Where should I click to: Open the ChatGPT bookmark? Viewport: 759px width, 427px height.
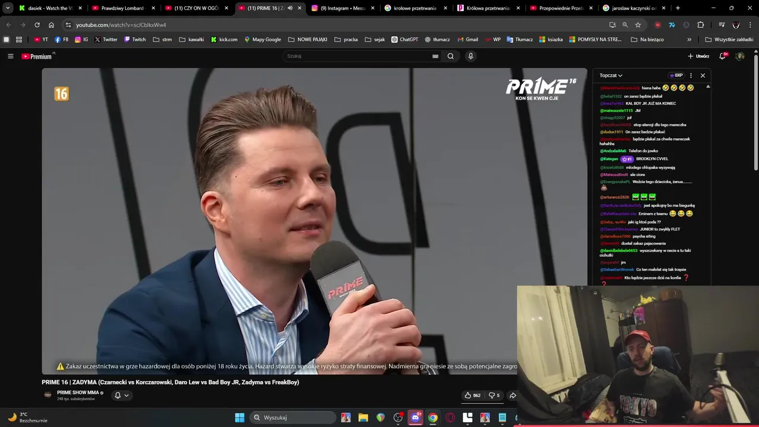(404, 40)
